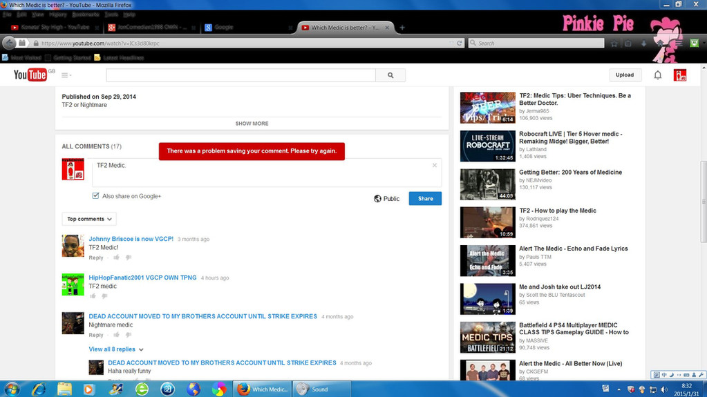Screen dimensions: 707x397
Task: Open Most Visited bookmarks item
Action: (x=21, y=58)
